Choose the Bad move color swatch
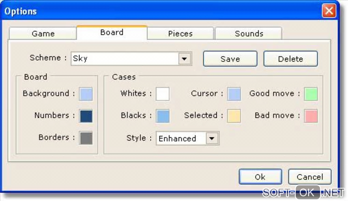This screenshot has height=201, width=348. tap(311, 116)
